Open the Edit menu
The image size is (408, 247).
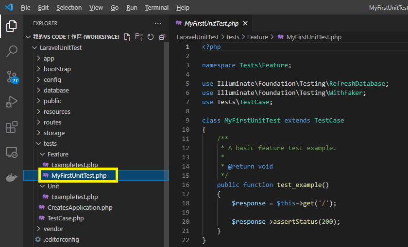click(x=43, y=8)
